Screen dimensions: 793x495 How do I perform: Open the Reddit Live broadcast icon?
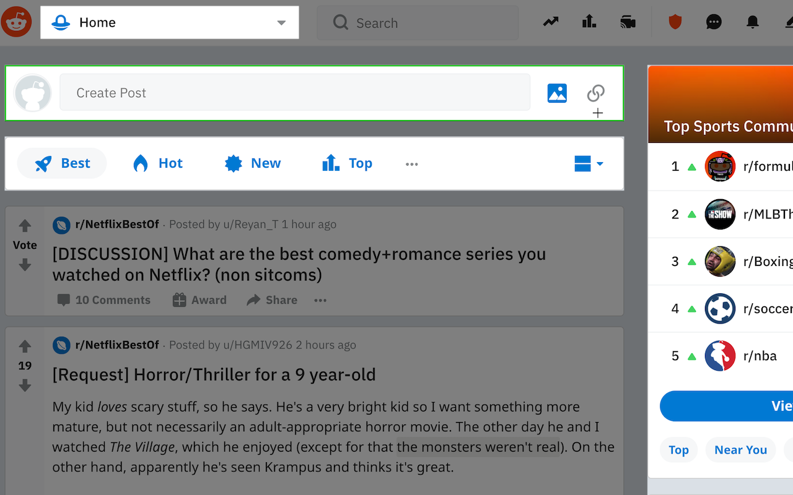pos(628,22)
